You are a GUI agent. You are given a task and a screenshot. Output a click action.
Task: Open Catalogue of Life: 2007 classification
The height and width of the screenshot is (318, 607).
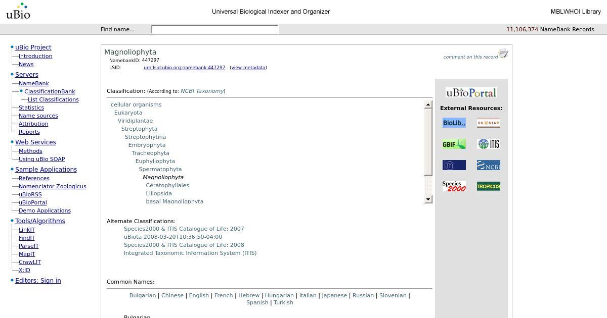click(x=184, y=229)
